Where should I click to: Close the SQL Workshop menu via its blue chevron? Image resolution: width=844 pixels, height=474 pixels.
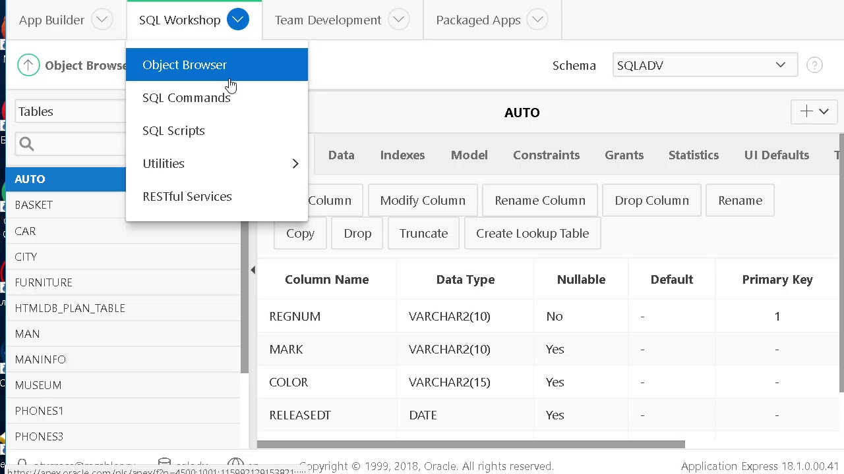237,20
